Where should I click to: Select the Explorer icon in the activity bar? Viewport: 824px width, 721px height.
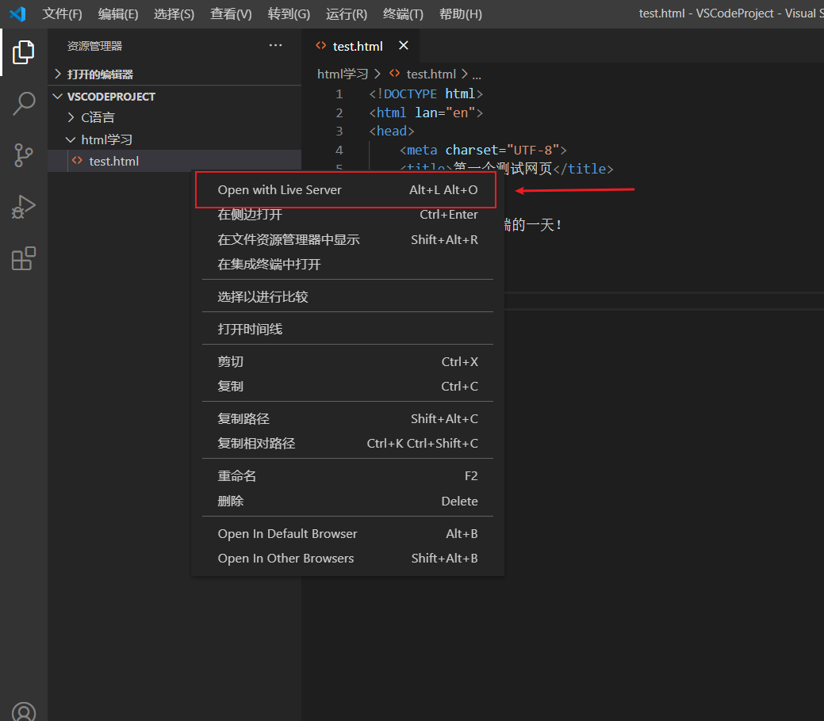pos(24,52)
